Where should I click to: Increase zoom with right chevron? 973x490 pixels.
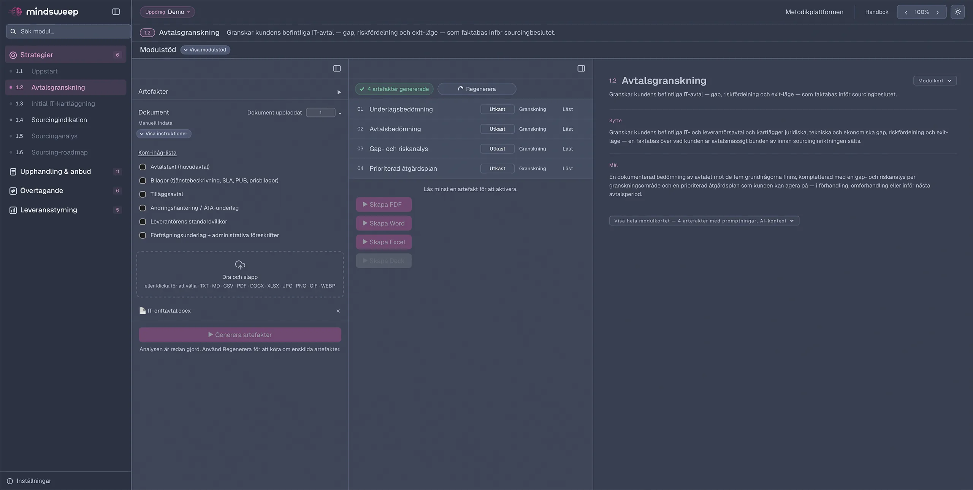coord(937,12)
